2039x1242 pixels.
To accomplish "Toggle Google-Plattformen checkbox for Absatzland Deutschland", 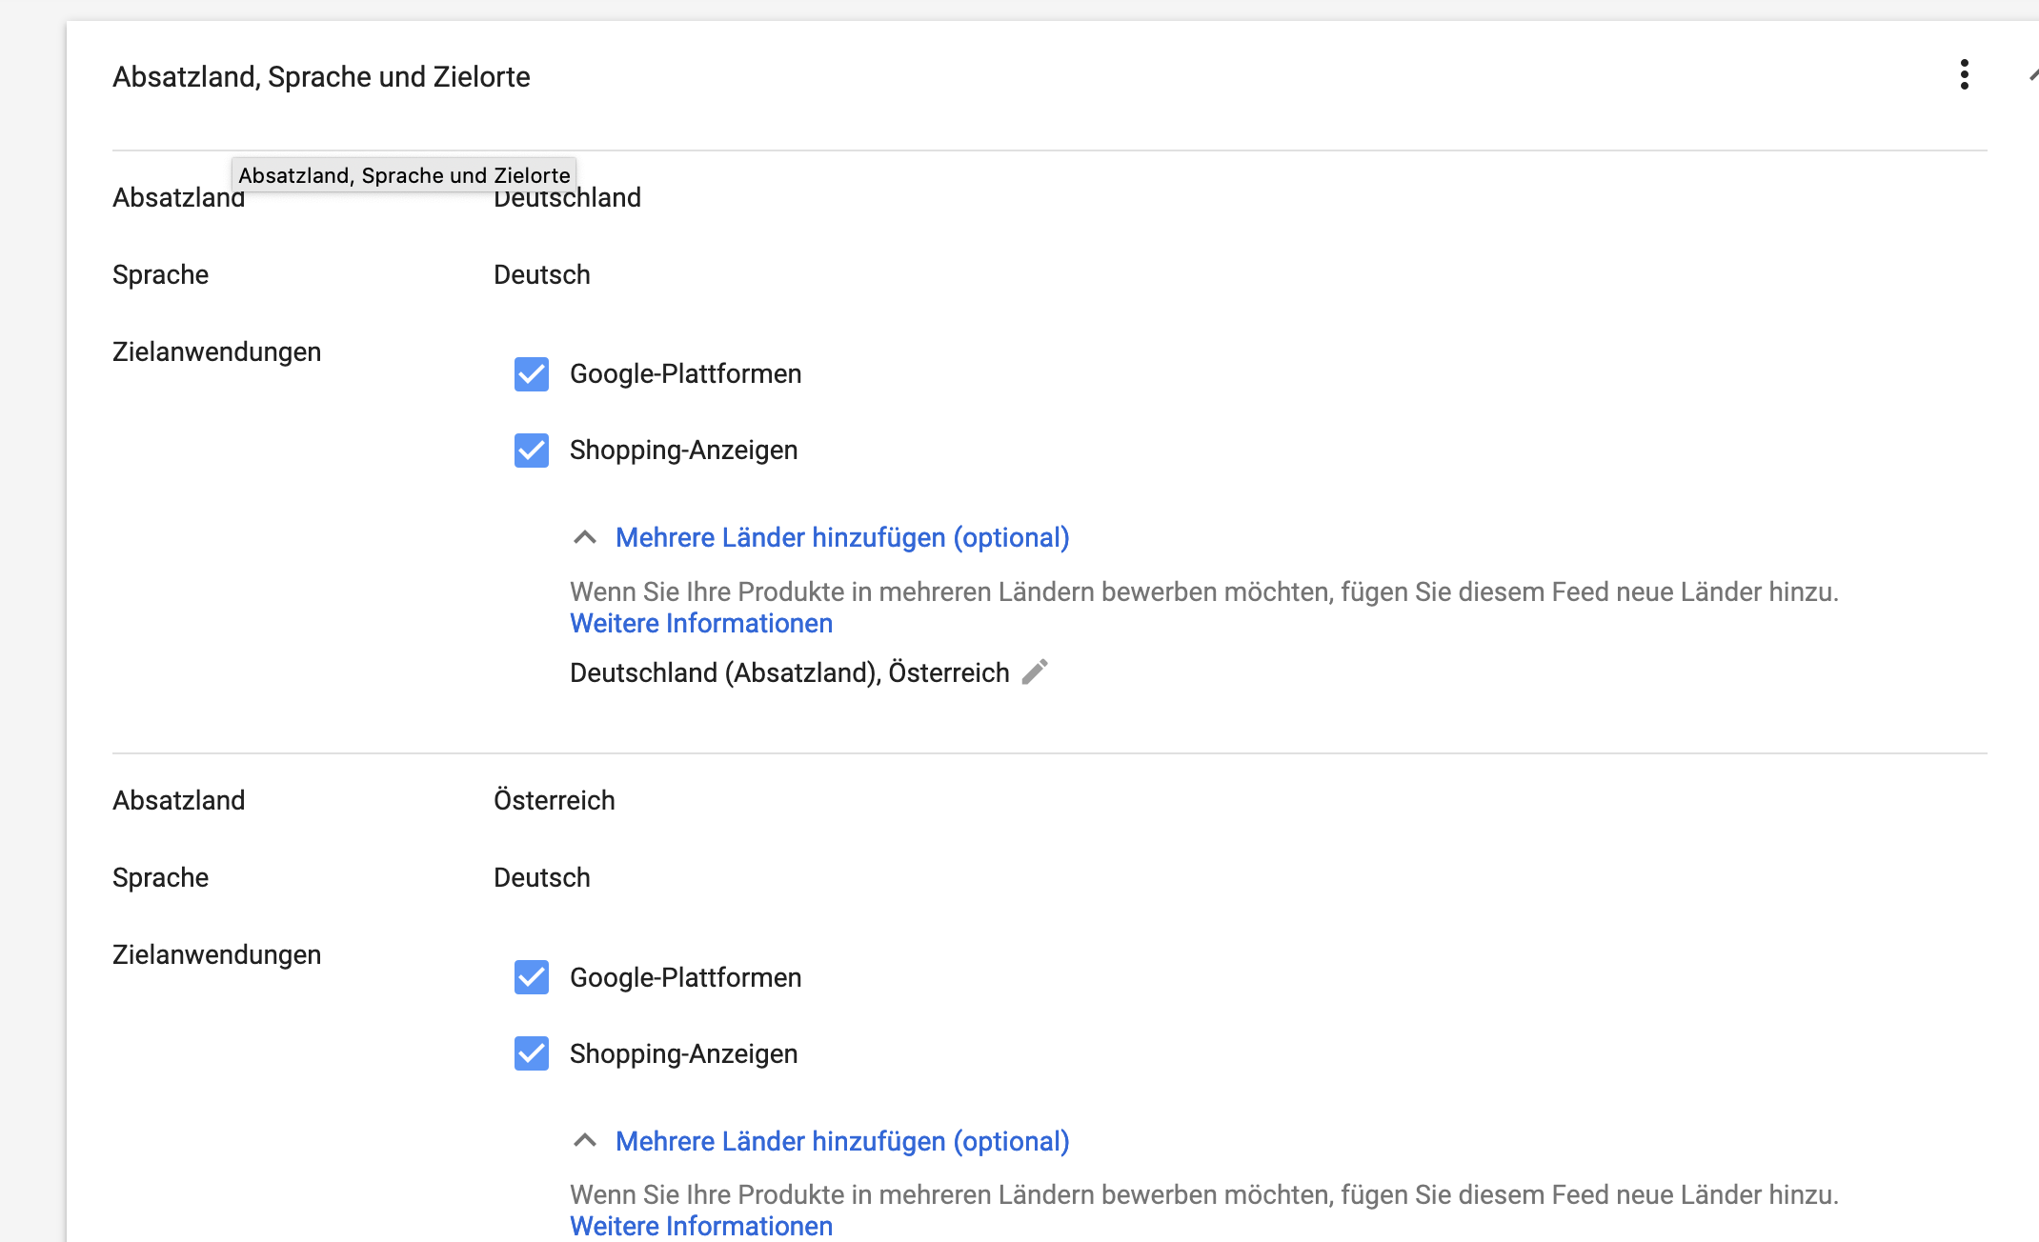I will (532, 374).
